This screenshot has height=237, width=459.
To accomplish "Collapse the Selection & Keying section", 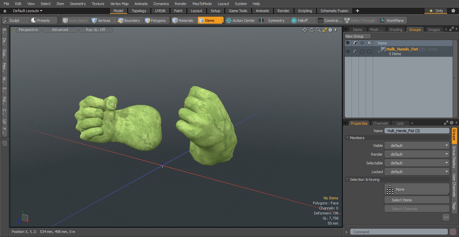I will pos(347,180).
